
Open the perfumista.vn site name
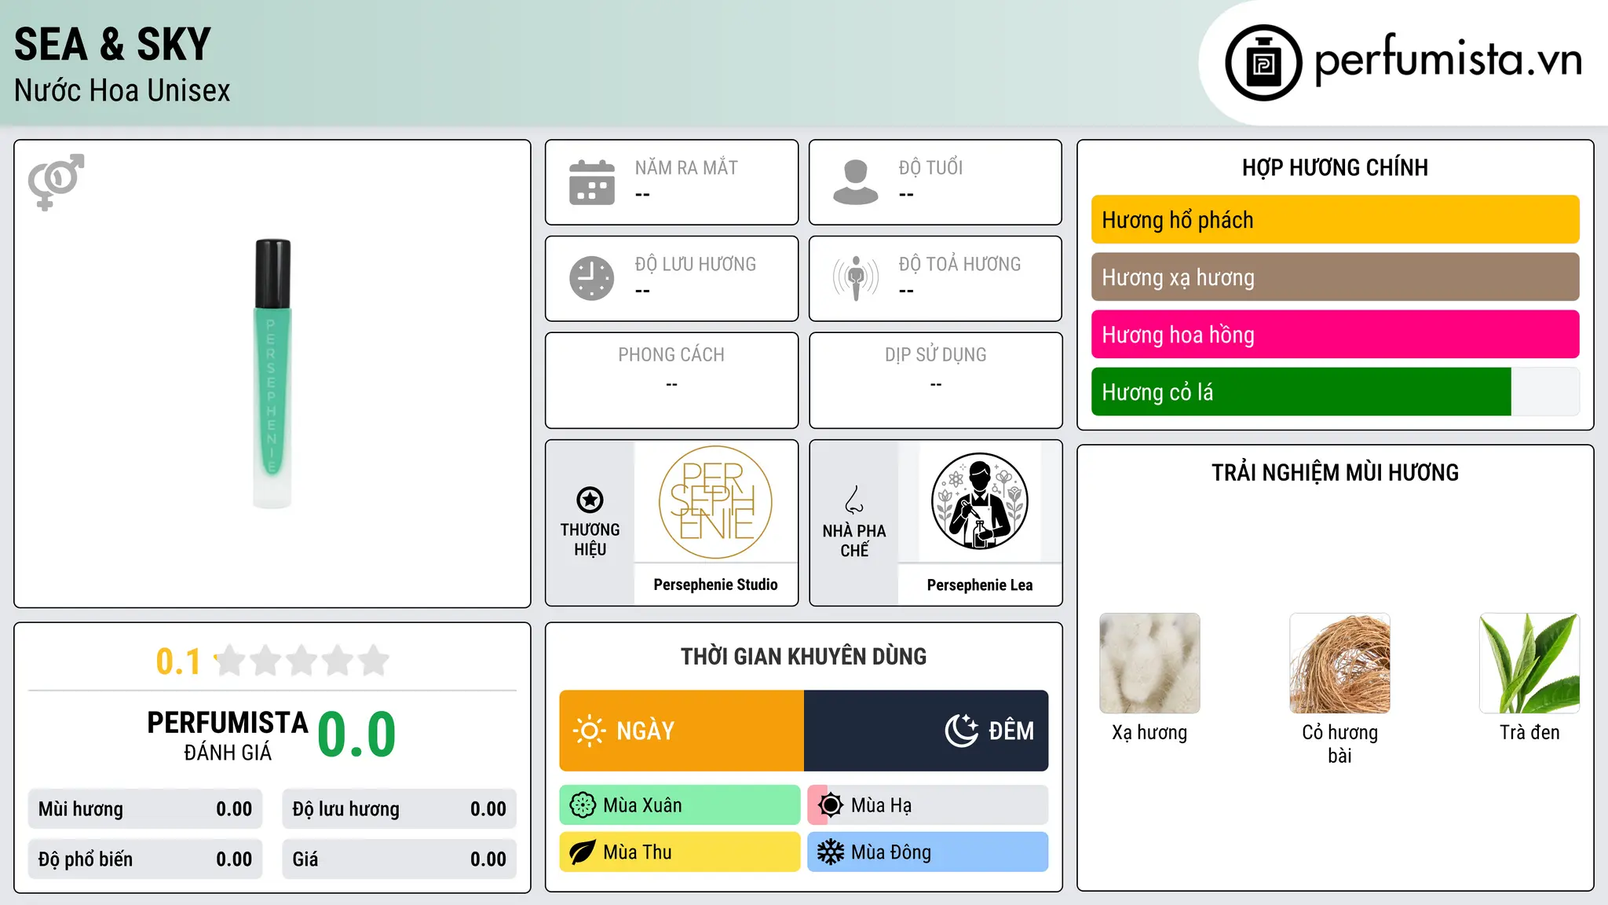[1448, 60]
